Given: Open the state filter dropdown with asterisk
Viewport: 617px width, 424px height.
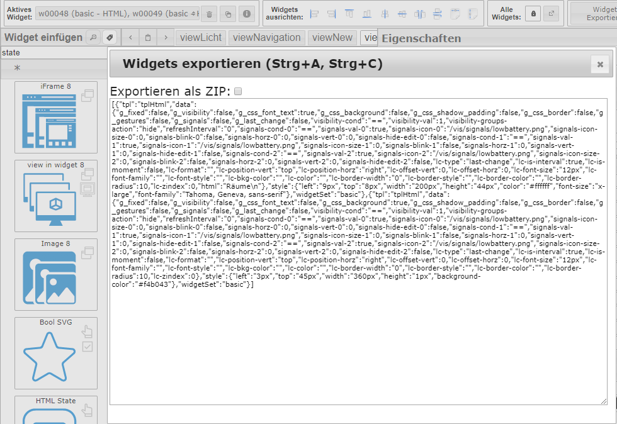Looking at the screenshot, I should point(53,68).
